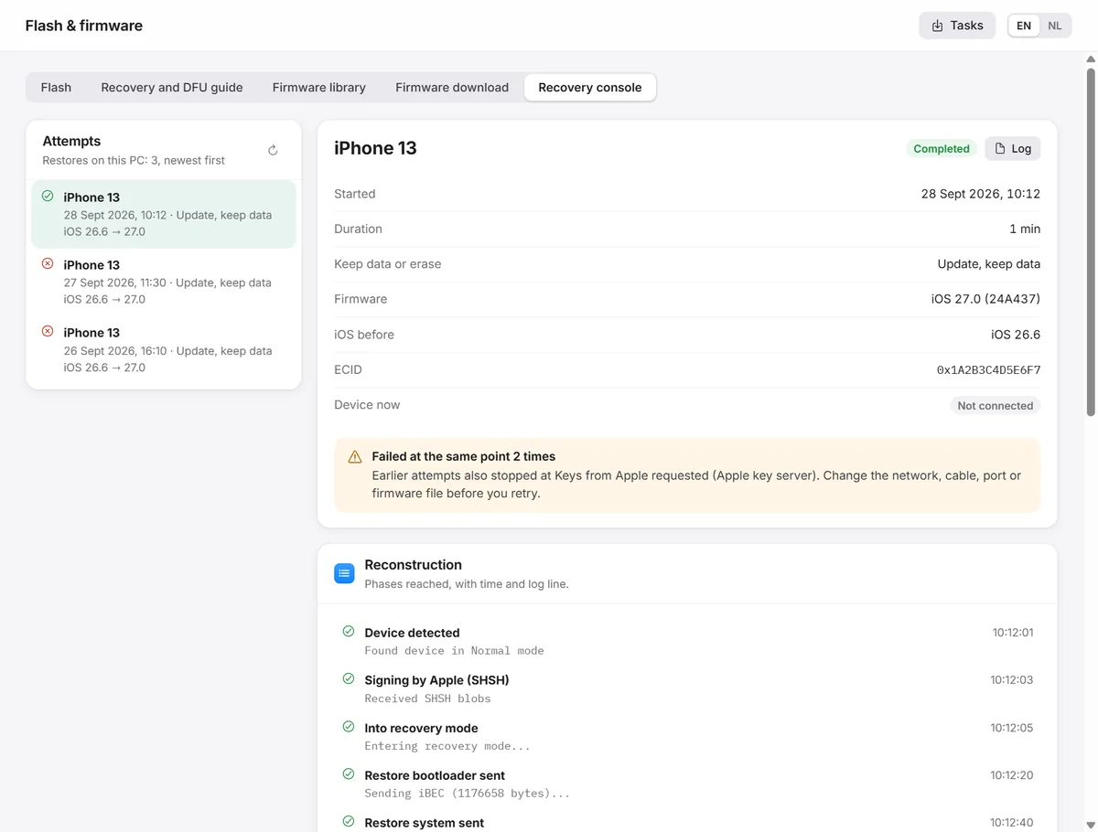Click the Into recovery mode phase title
The height and width of the screenshot is (832, 1098).
coord(421,728)
